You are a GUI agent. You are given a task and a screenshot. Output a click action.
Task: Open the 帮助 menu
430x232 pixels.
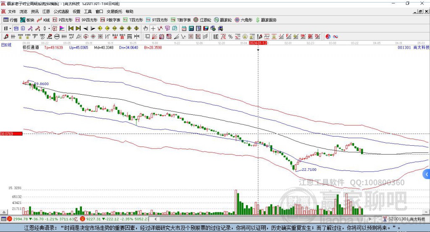click(129, 11)
